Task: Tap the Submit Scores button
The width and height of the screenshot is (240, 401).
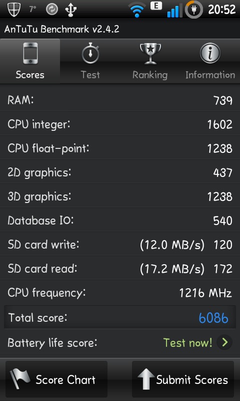Action: [x=183, y=379]
